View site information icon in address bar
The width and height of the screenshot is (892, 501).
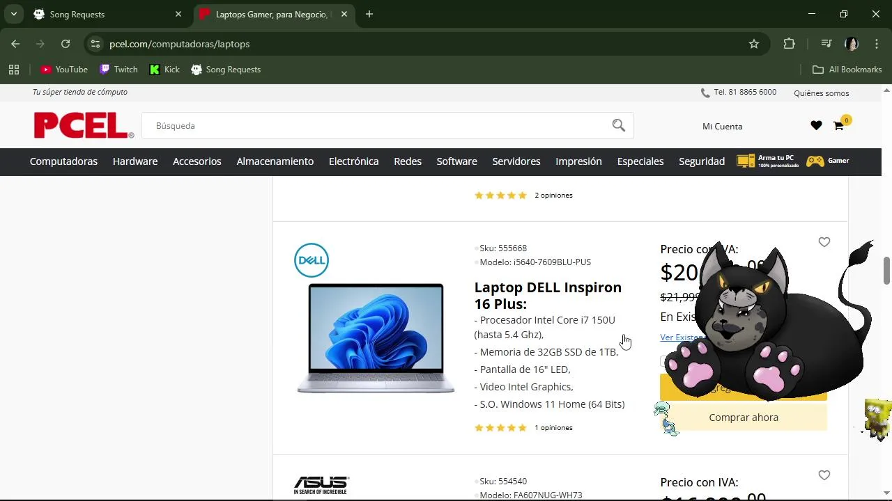95,44
